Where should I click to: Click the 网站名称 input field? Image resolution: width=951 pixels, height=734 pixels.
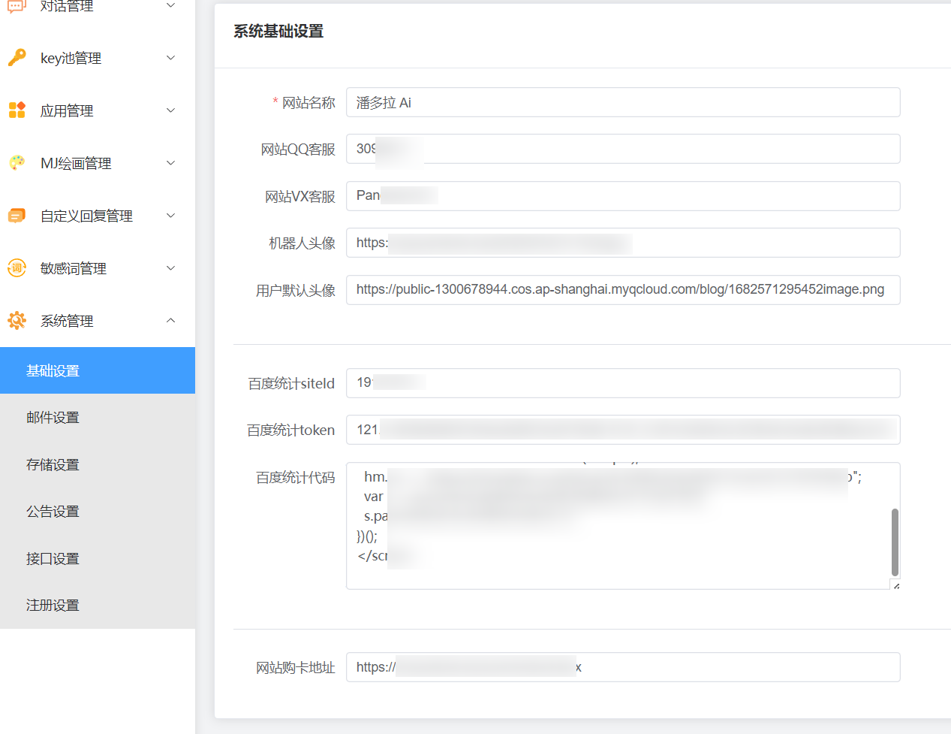623,103
